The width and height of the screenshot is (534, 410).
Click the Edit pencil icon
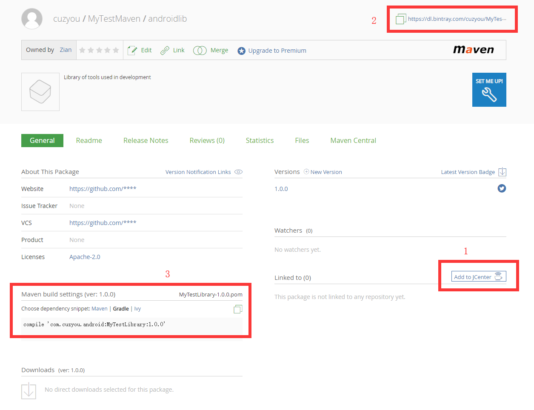[133, 50]
